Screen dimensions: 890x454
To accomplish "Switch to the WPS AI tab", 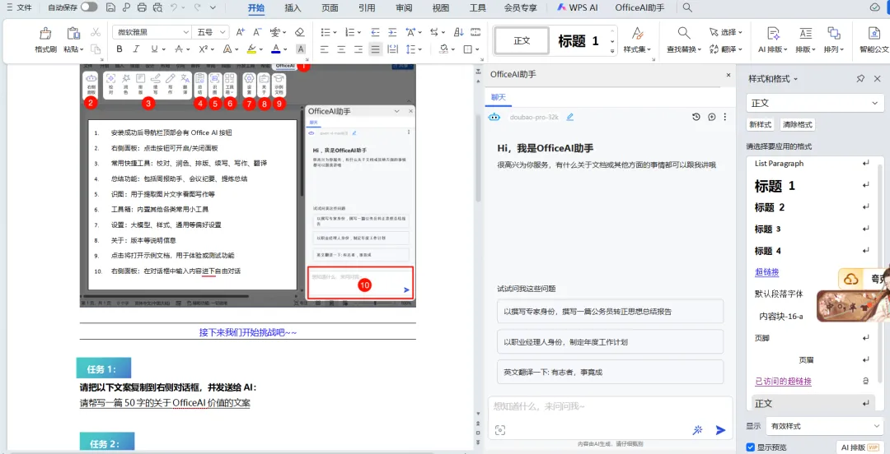I will [576, 8].
